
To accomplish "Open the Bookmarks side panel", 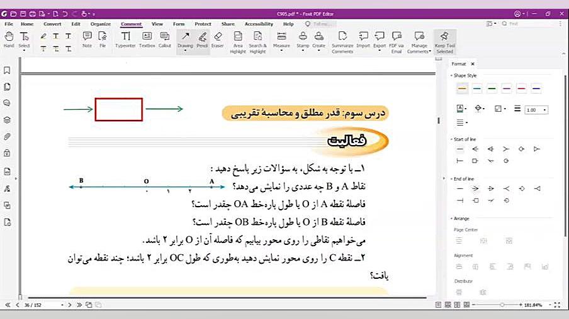I will point(7,70).
